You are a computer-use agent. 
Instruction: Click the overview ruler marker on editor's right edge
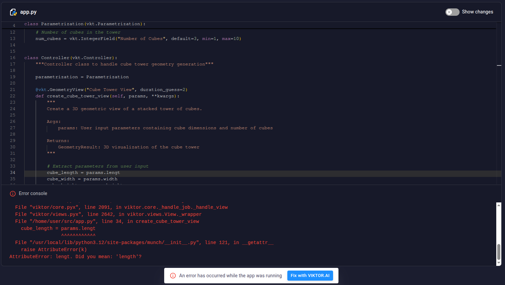[x=499, y=65]
